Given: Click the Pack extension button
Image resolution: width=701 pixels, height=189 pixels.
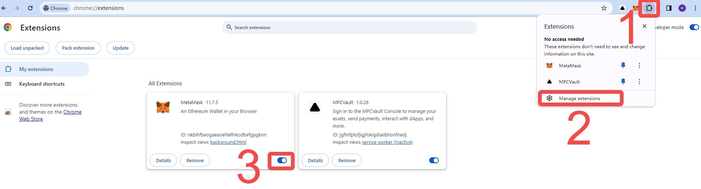Looking at the screenshot, I should click(x=78, y=48).
